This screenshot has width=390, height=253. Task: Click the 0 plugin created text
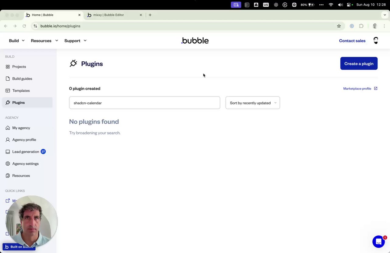point(85,89)
